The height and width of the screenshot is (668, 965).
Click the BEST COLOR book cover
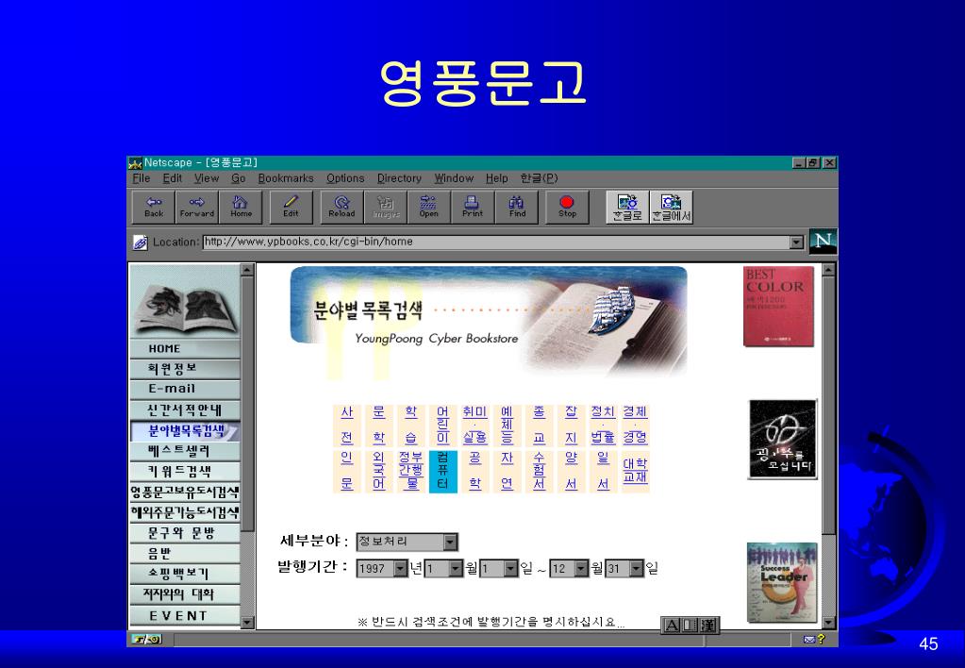click(x=778, y=306)
